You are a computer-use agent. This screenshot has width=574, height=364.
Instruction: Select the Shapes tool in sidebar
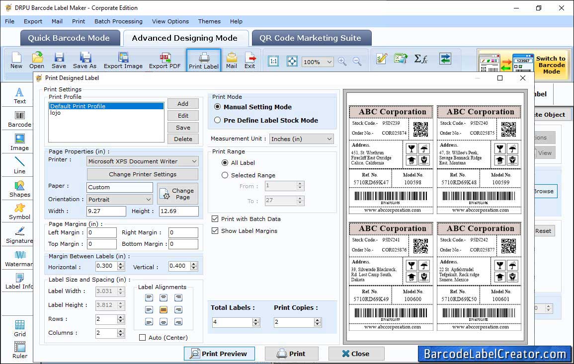point(19,189)
